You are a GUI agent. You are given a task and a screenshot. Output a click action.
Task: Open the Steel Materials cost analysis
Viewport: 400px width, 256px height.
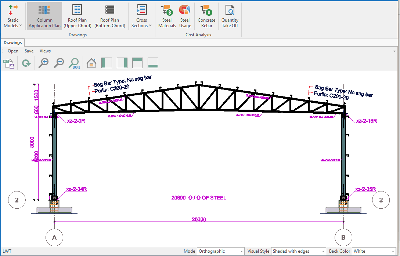(167, 17)
